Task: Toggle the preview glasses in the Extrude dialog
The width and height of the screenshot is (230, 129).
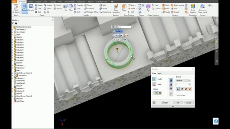Action: coord(166,103)
